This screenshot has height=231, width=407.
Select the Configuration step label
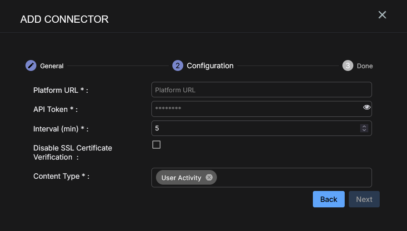tap(210, 65)
